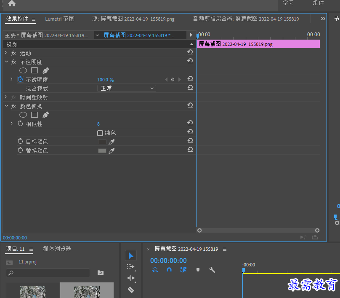
Task: Switch to the 媒体浏览器 tab
Action: [x=57, y=249]
